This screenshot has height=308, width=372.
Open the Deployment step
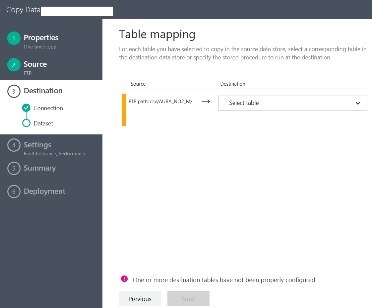45,191
